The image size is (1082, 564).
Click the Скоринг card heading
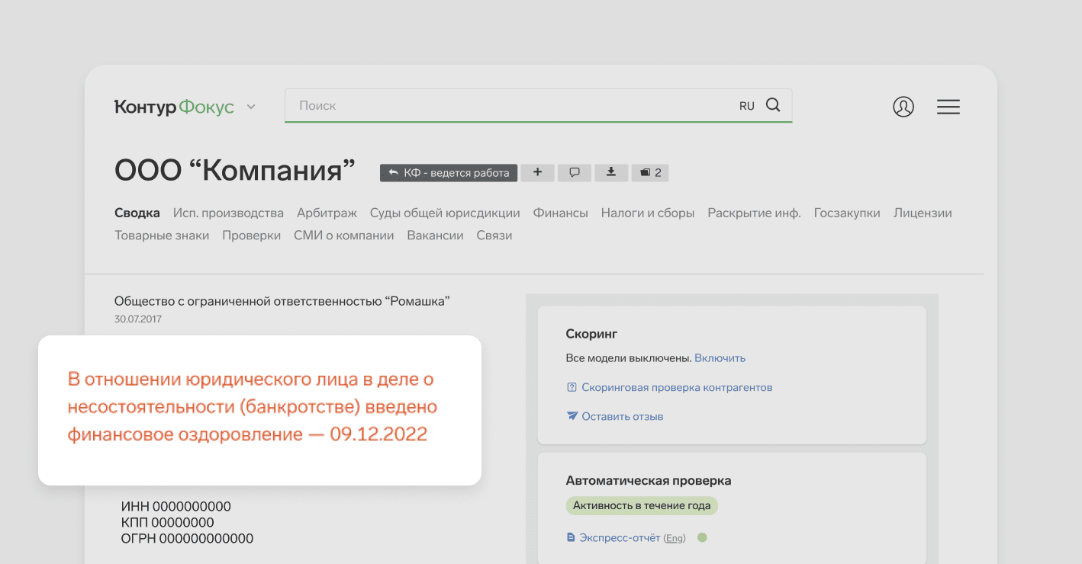591,334
